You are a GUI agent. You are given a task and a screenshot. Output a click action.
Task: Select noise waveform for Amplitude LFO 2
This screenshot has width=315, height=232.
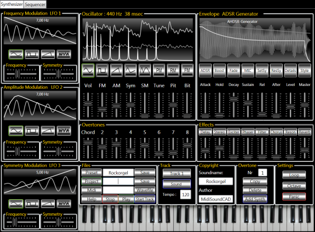click(64, 131)
